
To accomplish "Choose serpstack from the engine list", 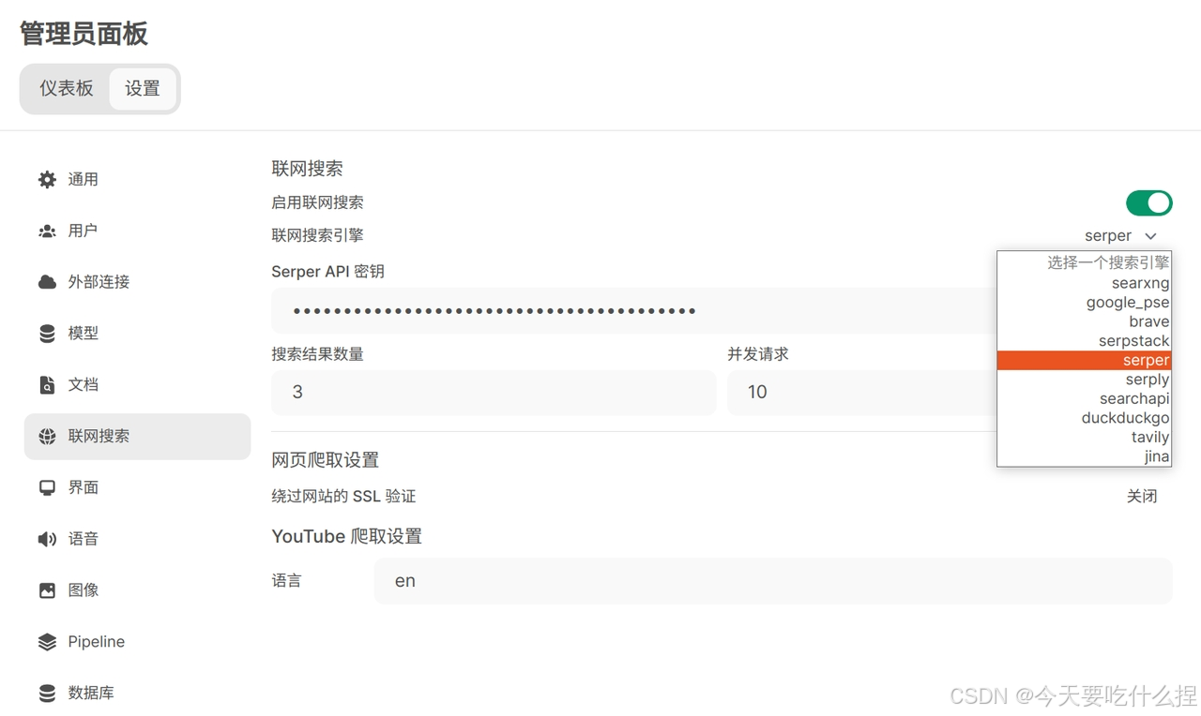I will click(1084, 340).
